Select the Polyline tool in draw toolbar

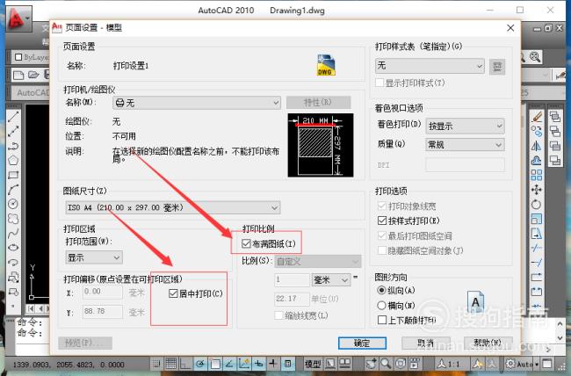pyautogui.click(x=13, y=146)
